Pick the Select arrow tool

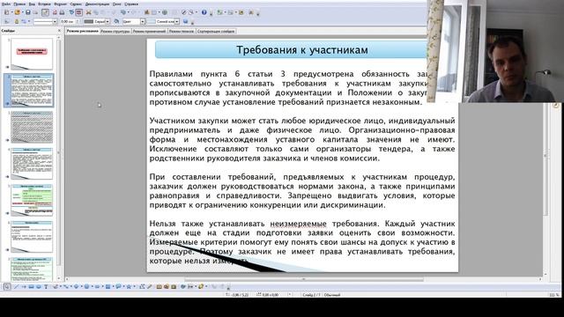(7, 286)
